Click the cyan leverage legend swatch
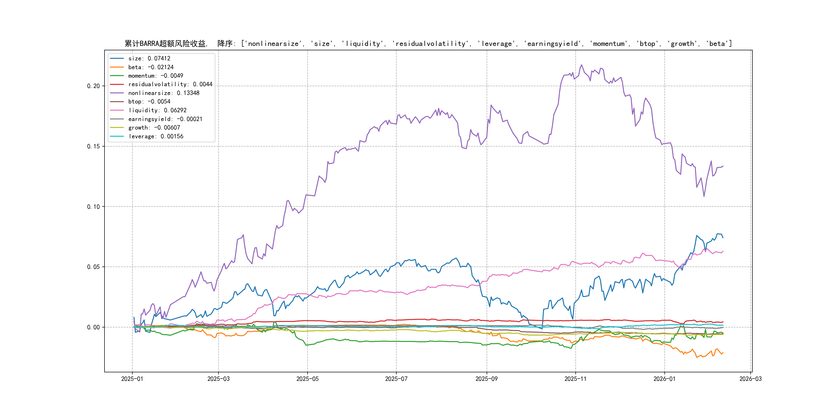836x418 pixels. (117, 136)
